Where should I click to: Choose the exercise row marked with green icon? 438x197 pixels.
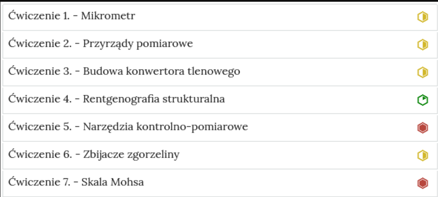[x=220, y=100]
